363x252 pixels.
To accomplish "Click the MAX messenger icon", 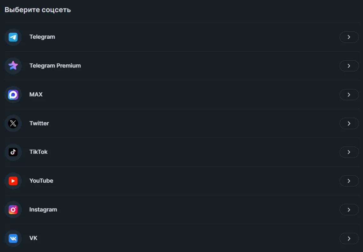I will coord(13,94).
